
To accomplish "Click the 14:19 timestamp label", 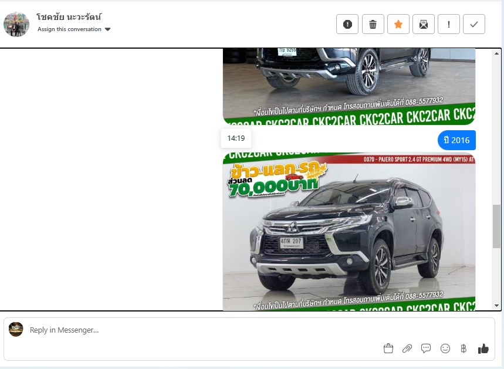I will [236, 138].
